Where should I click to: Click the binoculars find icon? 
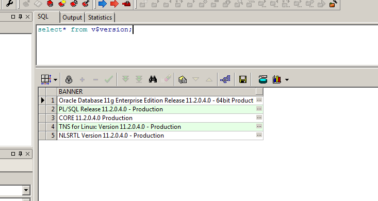click(x=153, y=79)
